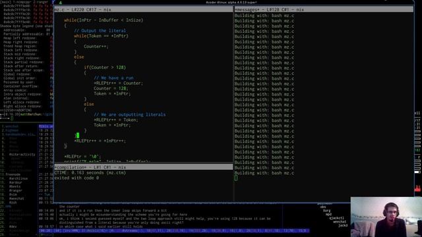
Task: Click chat message 'and if it is a run'
Action: [x=113, y=211]
